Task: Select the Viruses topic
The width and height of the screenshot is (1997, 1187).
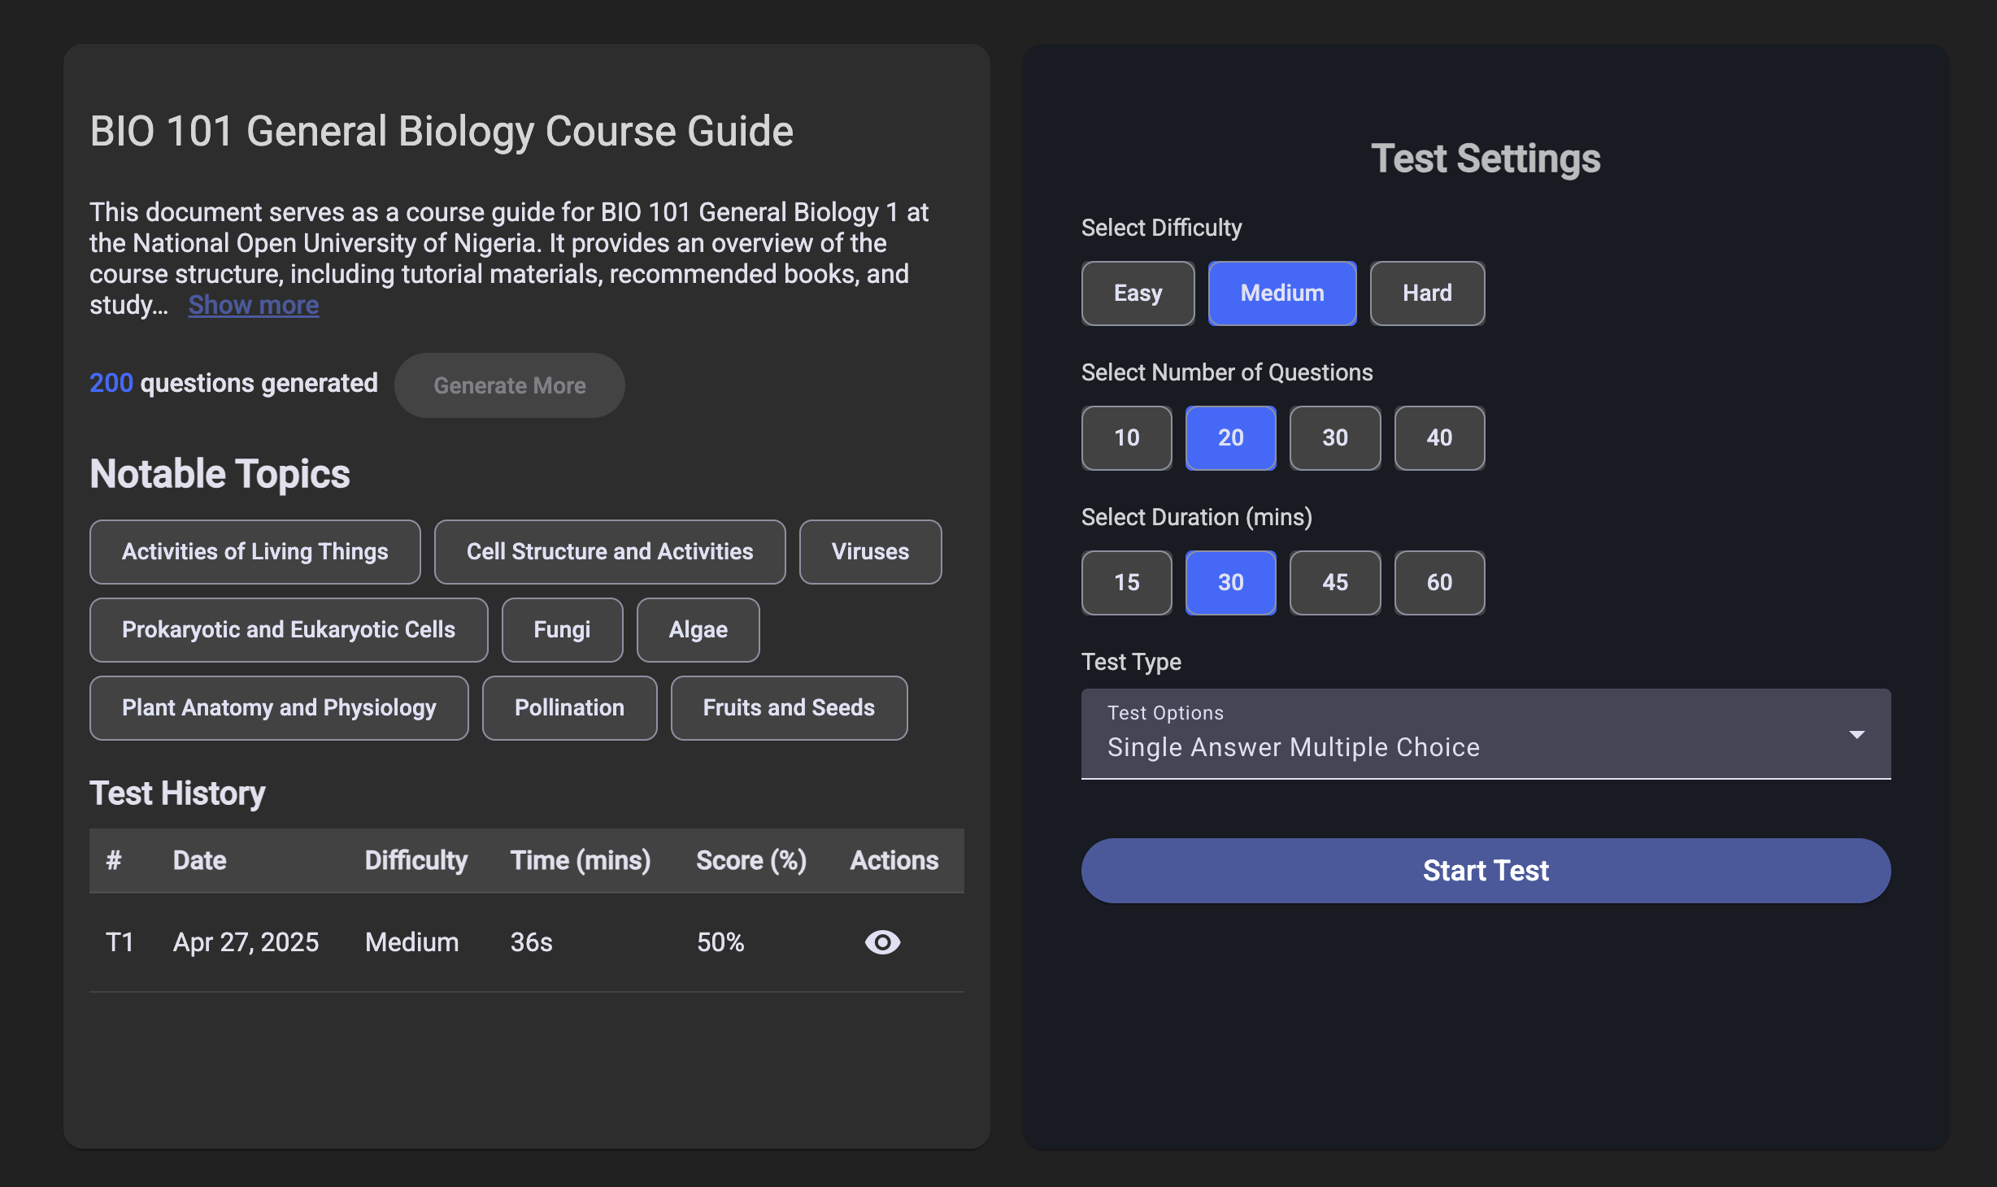Action: (x=869, y=552)
